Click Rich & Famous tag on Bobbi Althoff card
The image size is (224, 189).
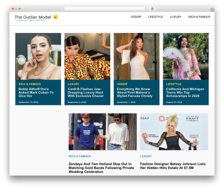[30, 84]
